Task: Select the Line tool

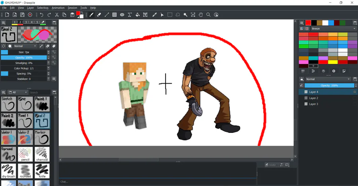Action: point(107,15)
